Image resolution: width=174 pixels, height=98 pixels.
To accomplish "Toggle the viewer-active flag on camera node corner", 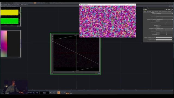I will click(100, 73).
